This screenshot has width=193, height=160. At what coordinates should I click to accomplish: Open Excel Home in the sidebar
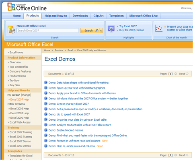click(x=16, y=53)
